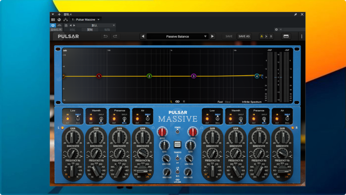The image size is (346, 195).
Task: Click the circular macro controls icon
Action: pos(59,20)
